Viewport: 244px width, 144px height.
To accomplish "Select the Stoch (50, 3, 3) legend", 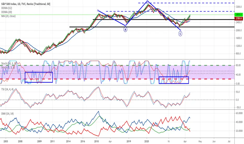I will click(x=9, y=63).
